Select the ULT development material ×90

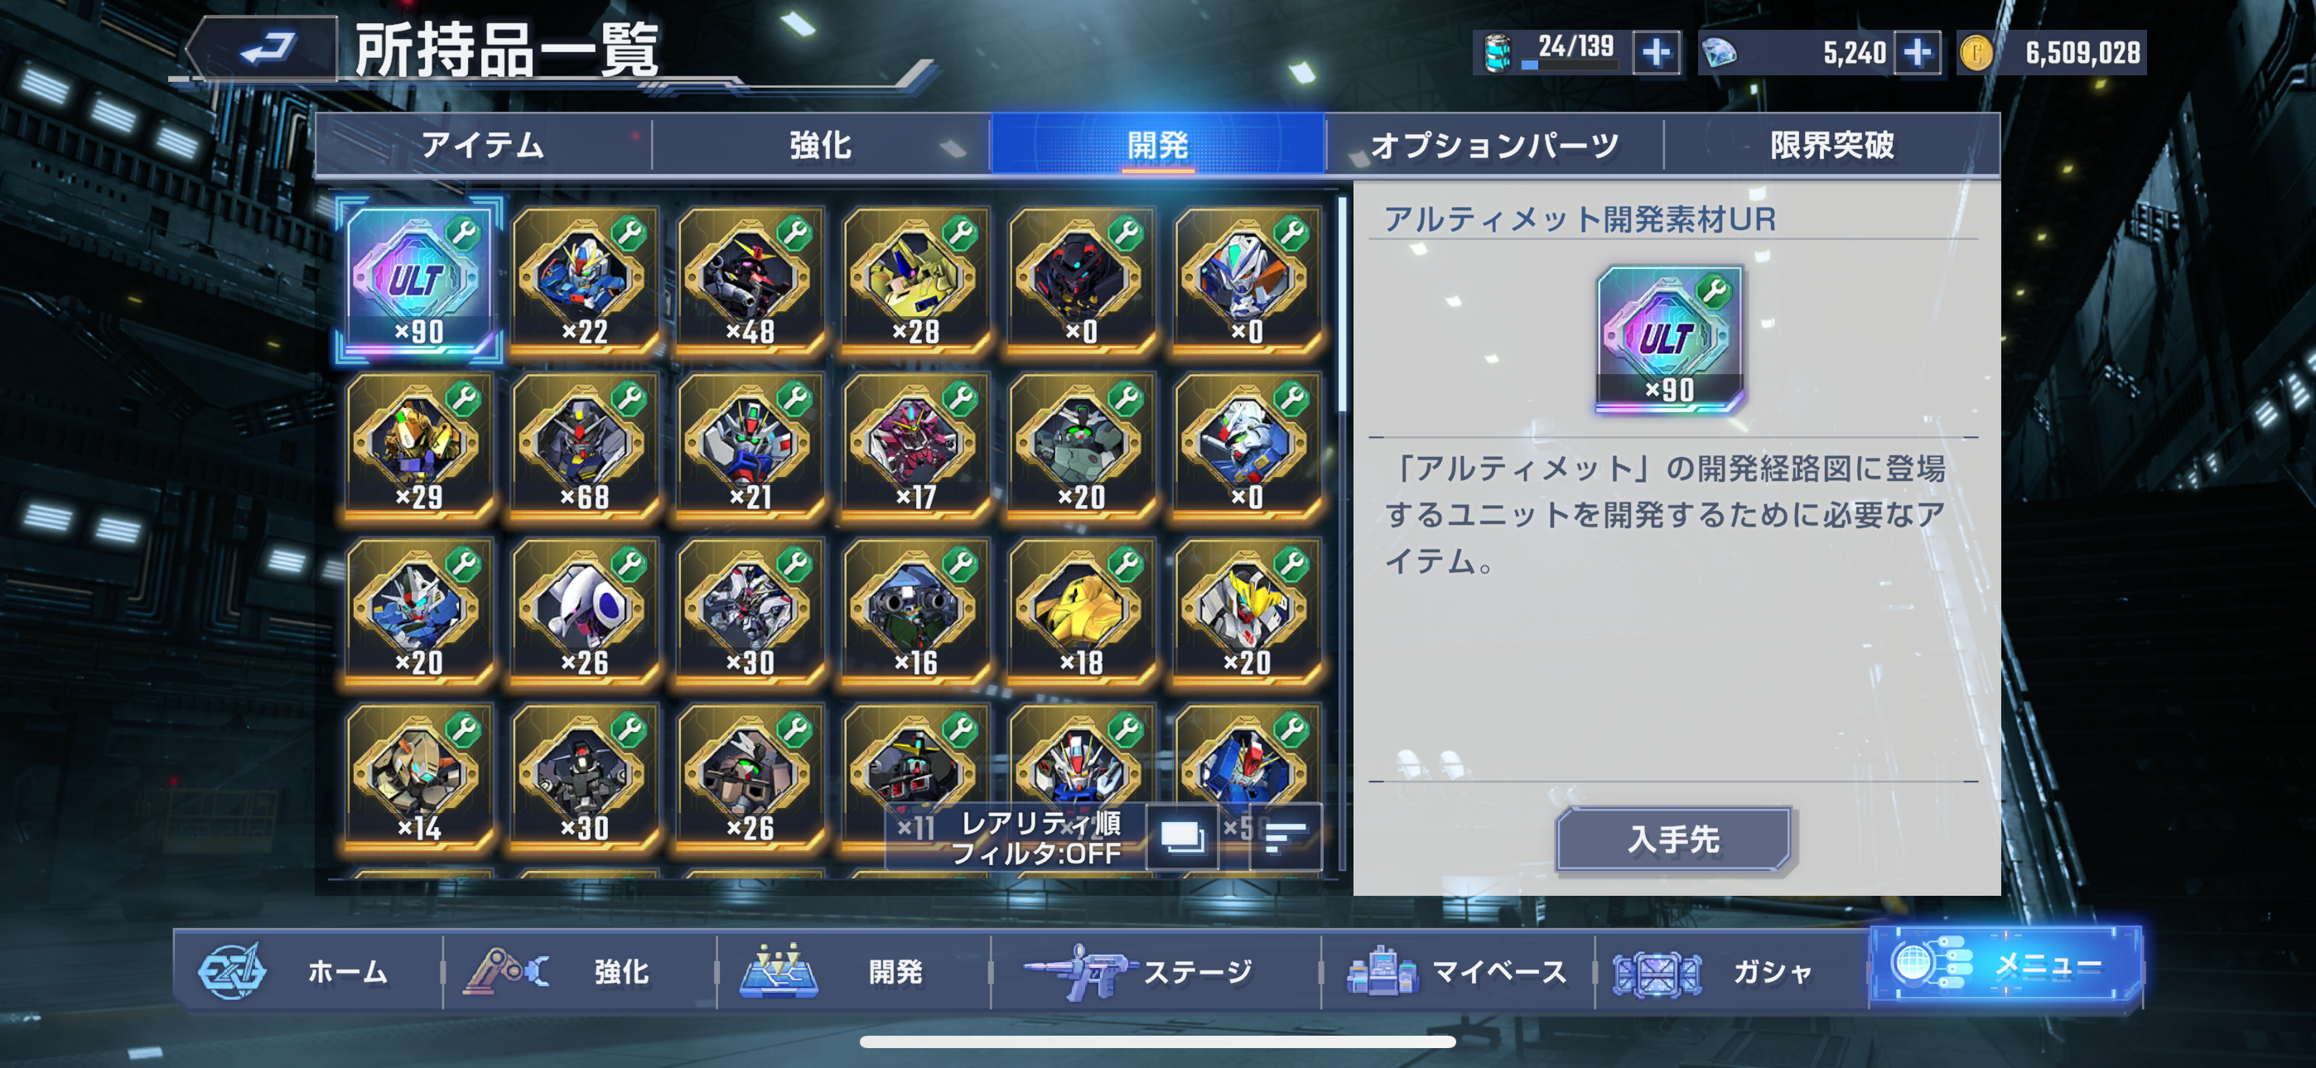(x=419, y=280)
